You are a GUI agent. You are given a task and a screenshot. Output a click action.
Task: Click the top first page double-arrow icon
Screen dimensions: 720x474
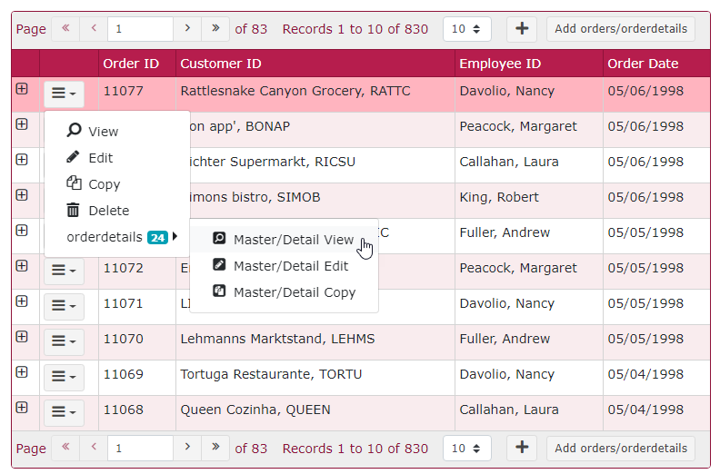point(65,29)
